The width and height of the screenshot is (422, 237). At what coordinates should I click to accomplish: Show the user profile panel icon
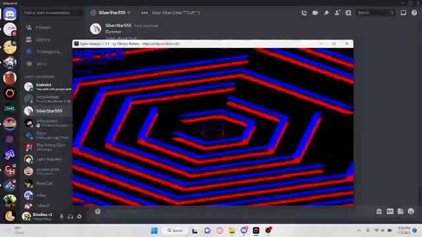tap(348, 13)
